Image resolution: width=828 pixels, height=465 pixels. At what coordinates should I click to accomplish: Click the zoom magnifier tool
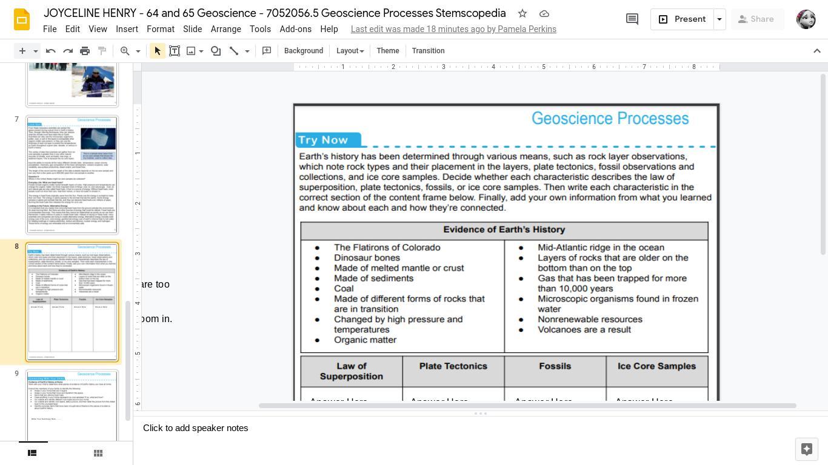click(125, 51)
